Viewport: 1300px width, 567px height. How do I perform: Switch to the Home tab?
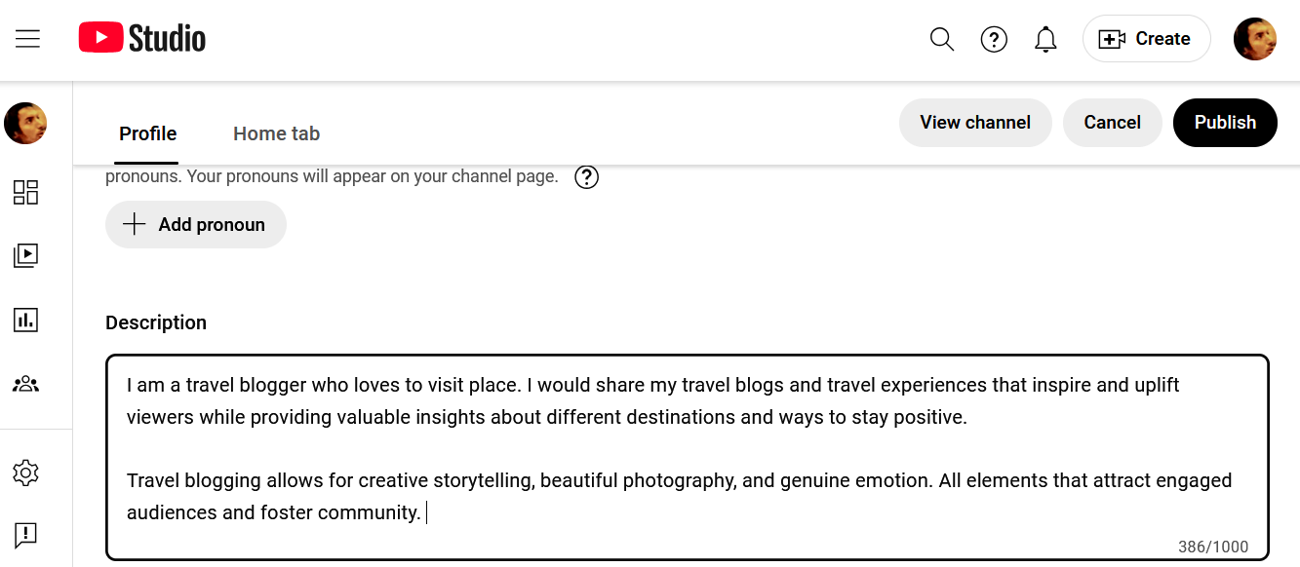276,133
